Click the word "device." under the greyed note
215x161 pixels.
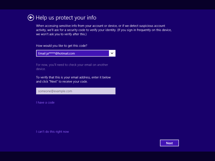(x=41, y=69)
